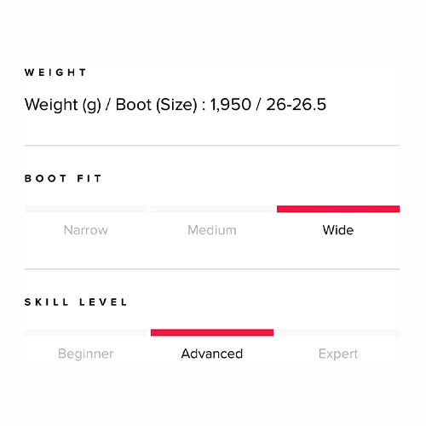Screen dimensions: 426x426
Task: Click the 1,950 weight value
Action: [231, 105]
